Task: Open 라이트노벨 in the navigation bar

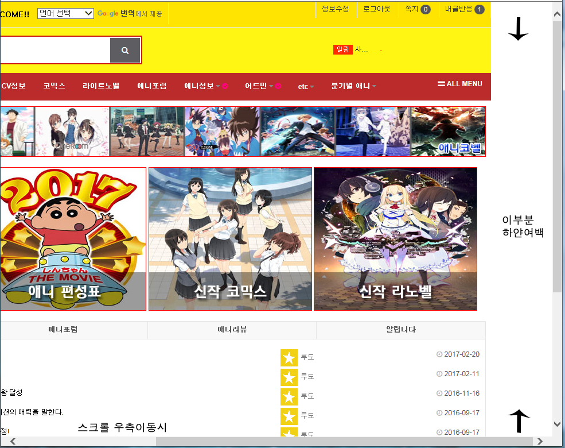Action: point(101,86)
